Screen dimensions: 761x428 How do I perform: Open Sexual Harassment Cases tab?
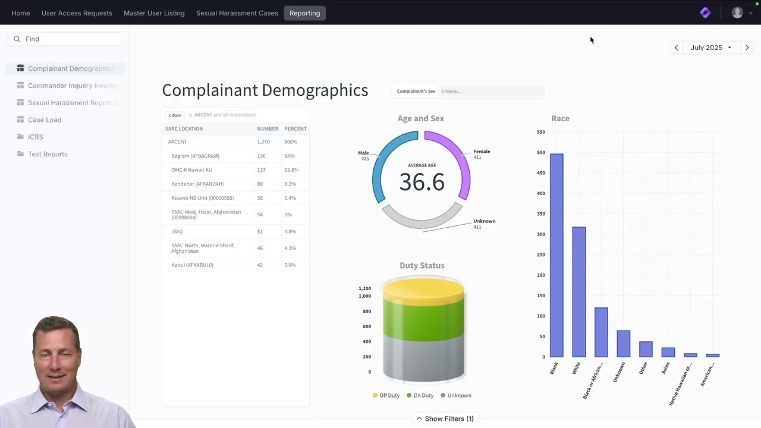pos(237,13)
